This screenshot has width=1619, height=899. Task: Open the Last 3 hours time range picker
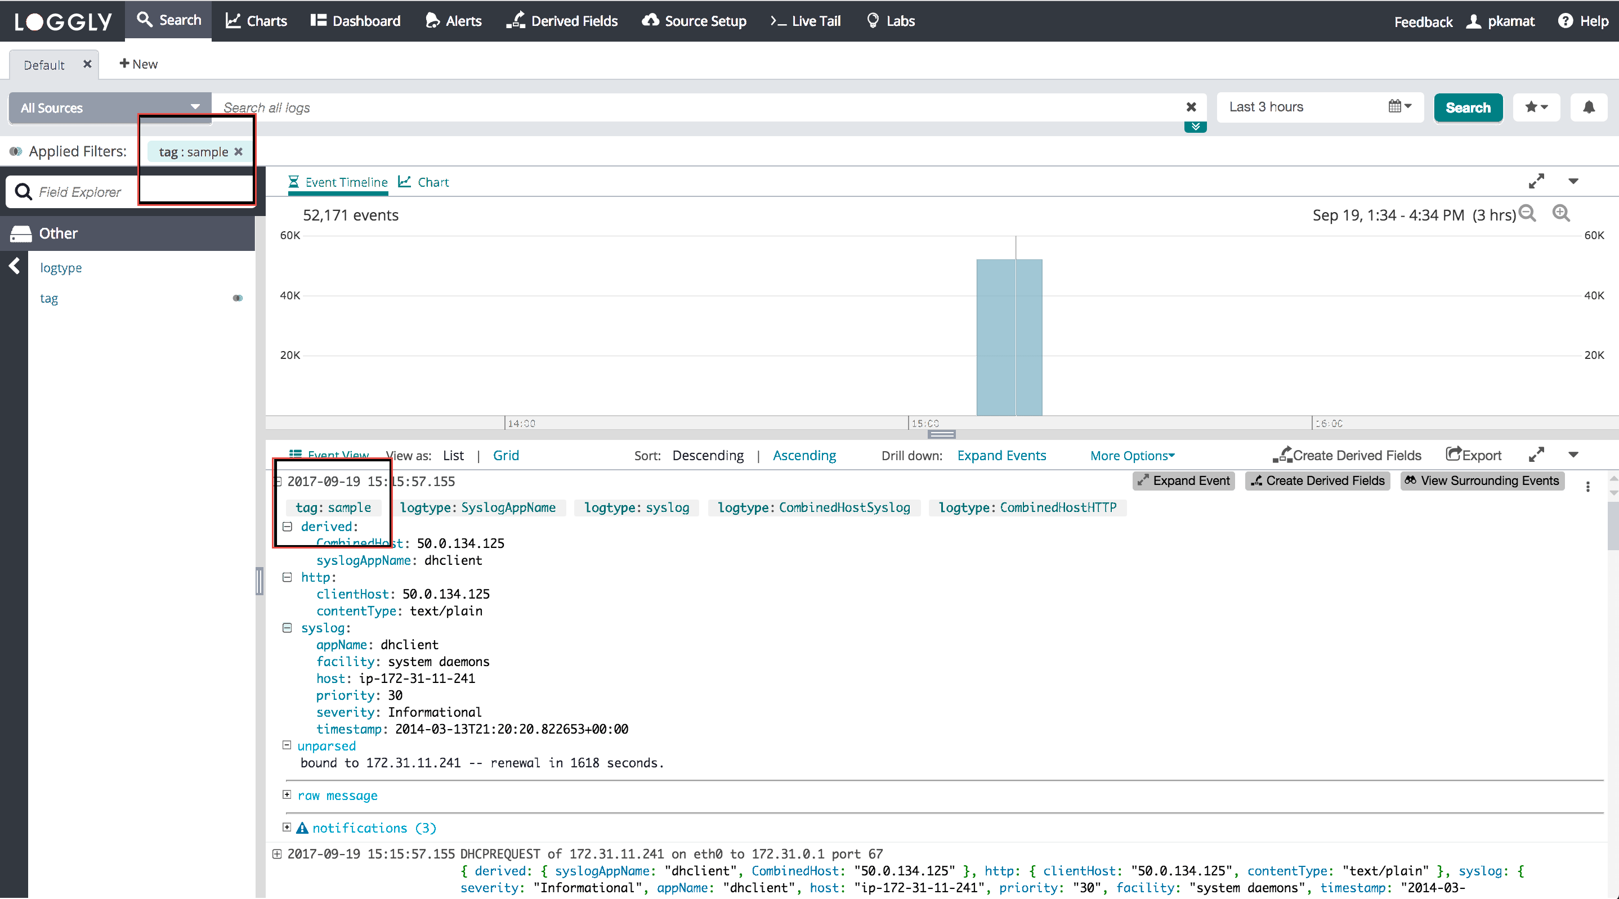[1320, 107]
